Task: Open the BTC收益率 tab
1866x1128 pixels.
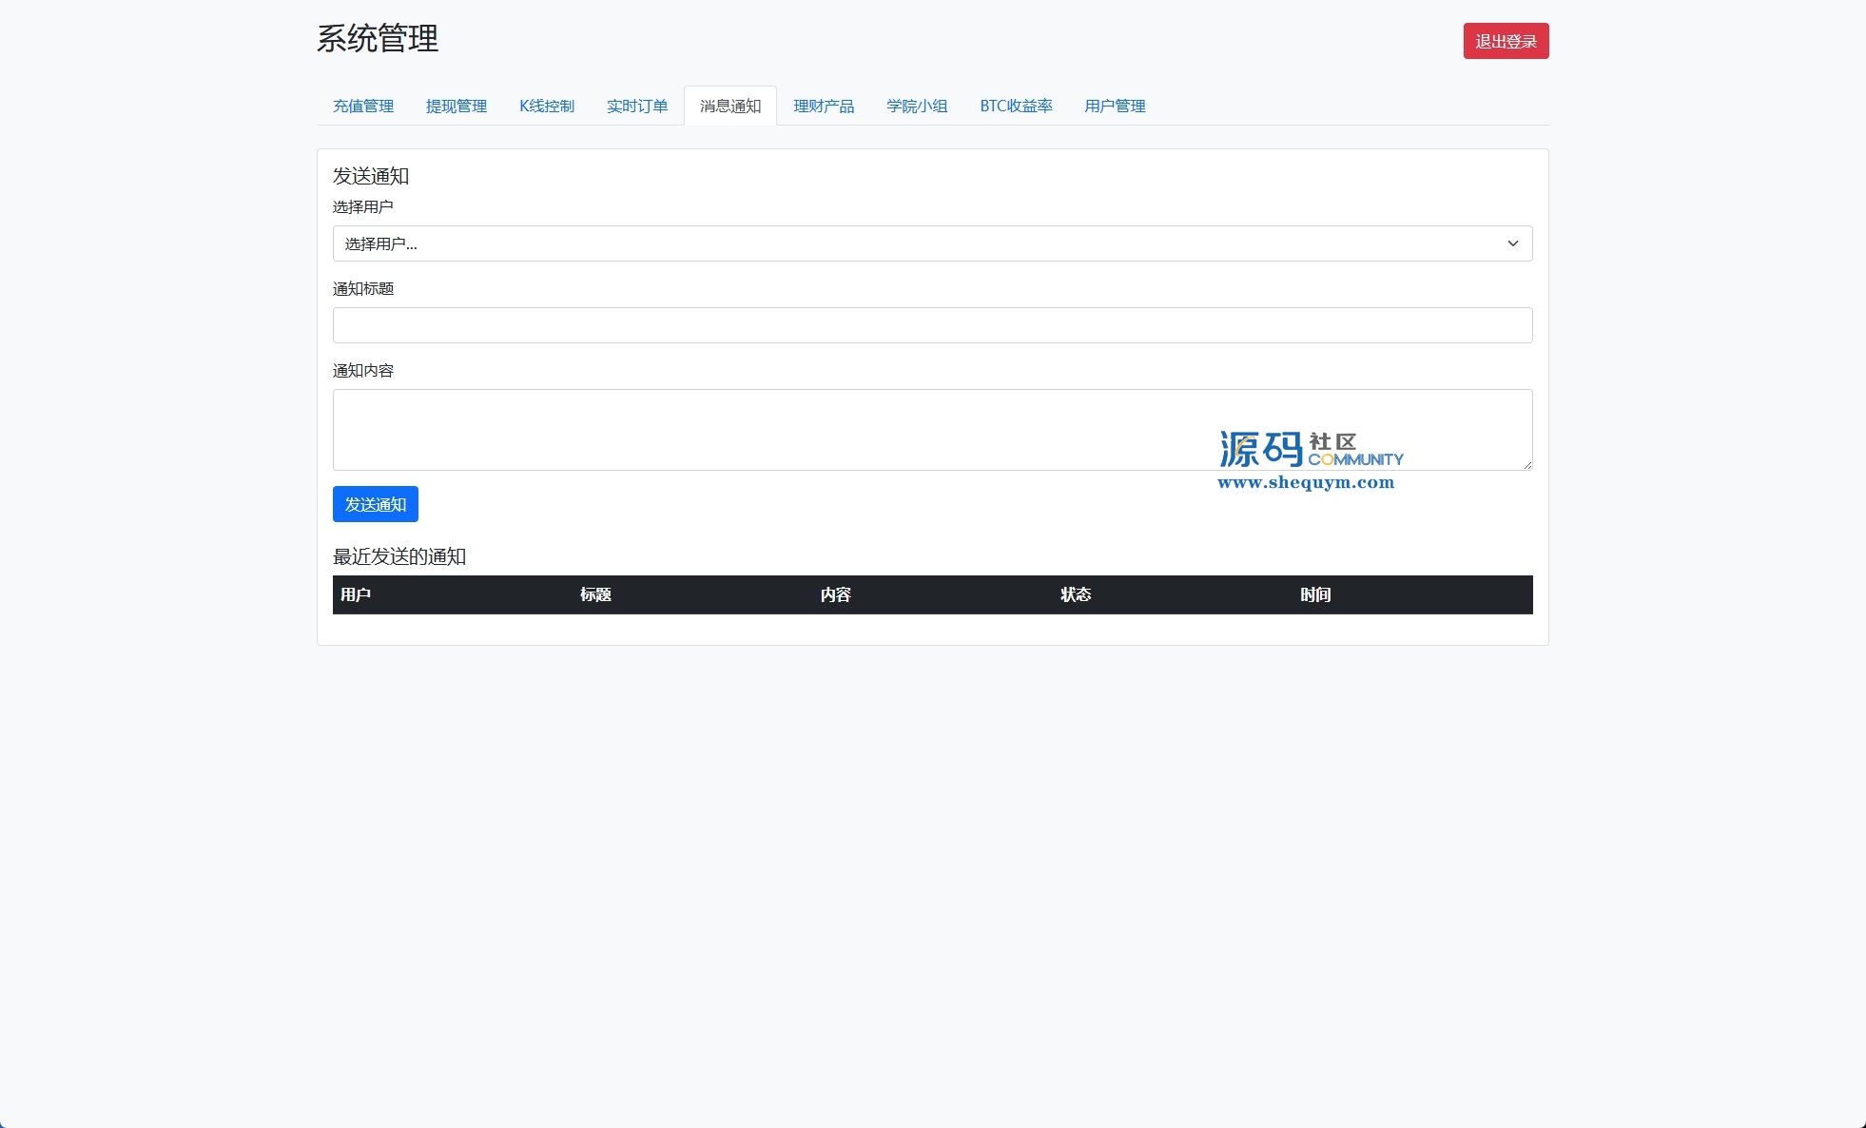Action: (1016, 106)
